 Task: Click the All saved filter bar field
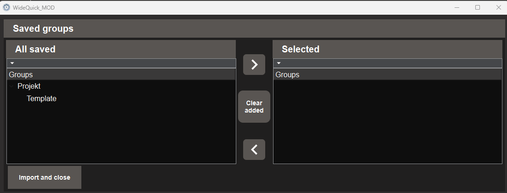(x=121, y=63)
